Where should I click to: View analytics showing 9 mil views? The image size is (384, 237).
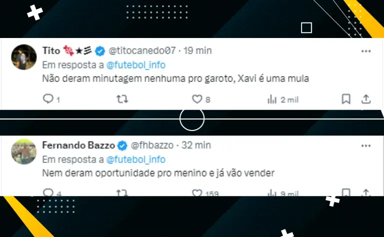tap(283, 193)
